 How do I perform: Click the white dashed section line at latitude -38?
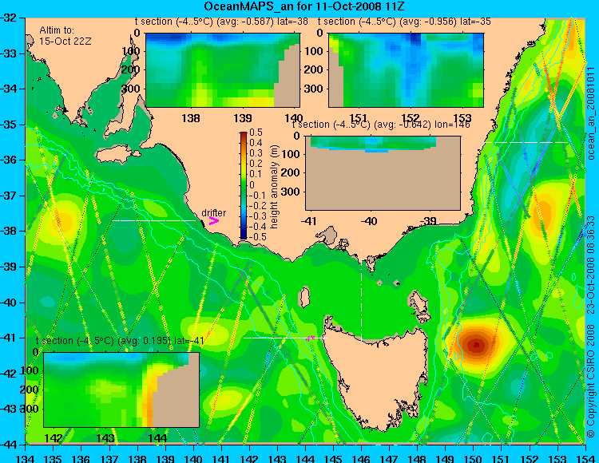tap(154, 220)
